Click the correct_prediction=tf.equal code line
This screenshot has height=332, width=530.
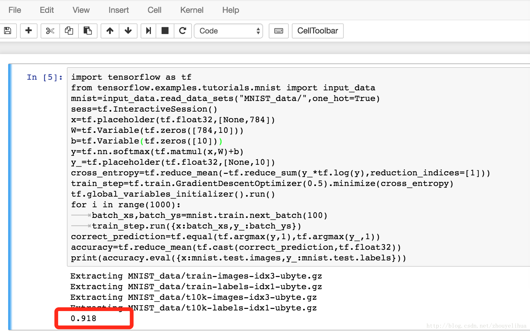tap(225, 237)
